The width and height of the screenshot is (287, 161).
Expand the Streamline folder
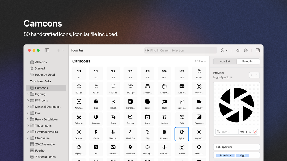[x=28, y=138]
